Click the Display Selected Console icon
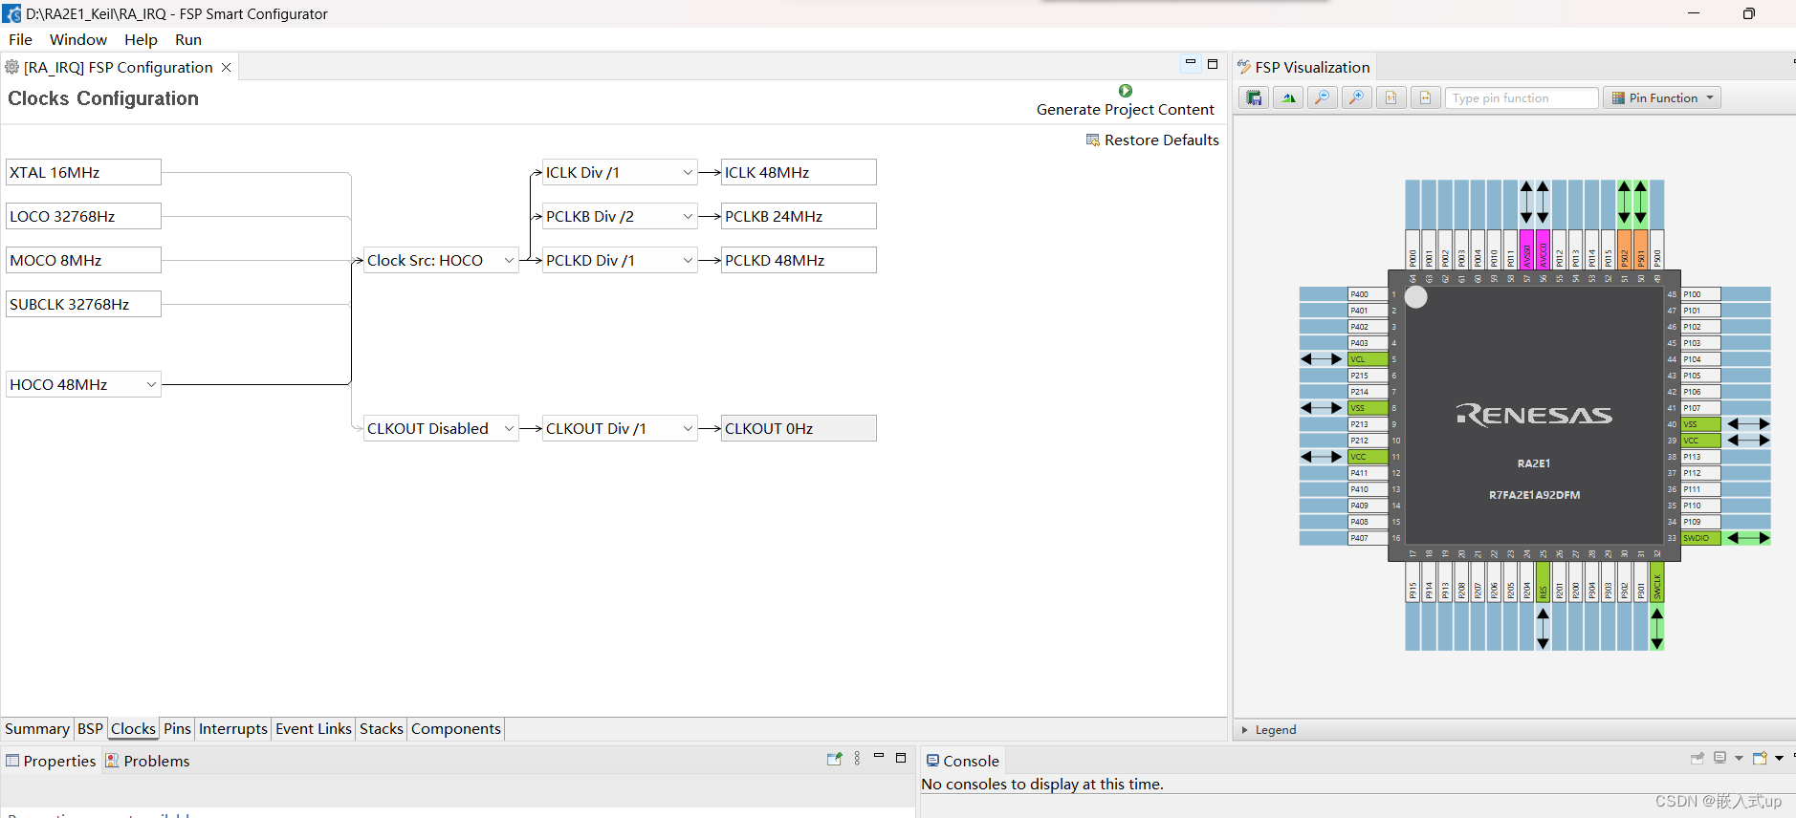Screen dimensions: 1796x818 point(1719,758)
